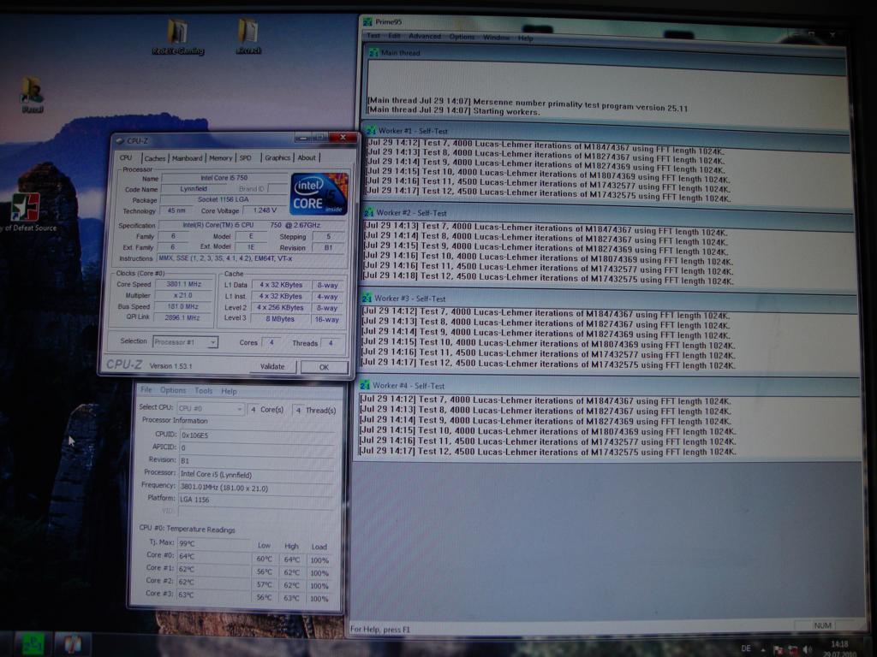Click the NUM indicator in Prime95 status bar

[822, 625]
